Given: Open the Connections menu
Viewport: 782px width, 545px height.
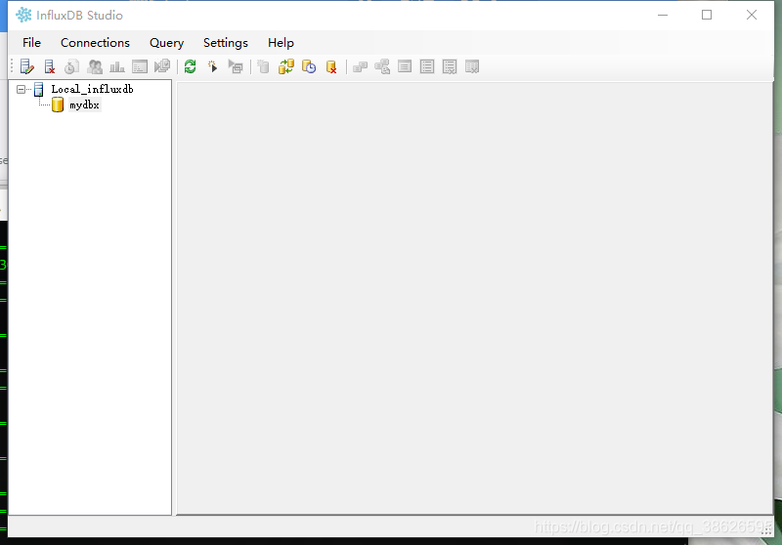Looking at the screenshot, I should coord(95,43).
